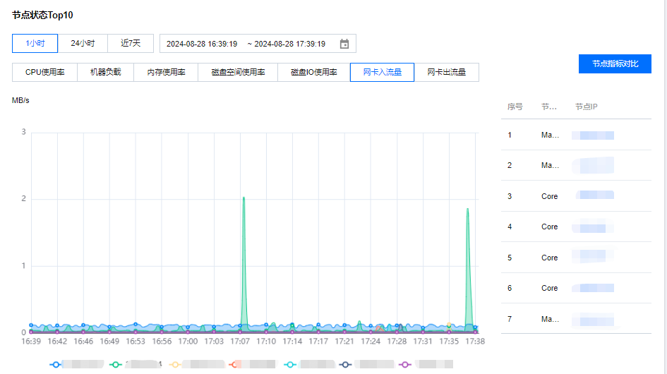Toggle the blue legend series marker
Screen dimensions: 667x374
click(56, 364)
